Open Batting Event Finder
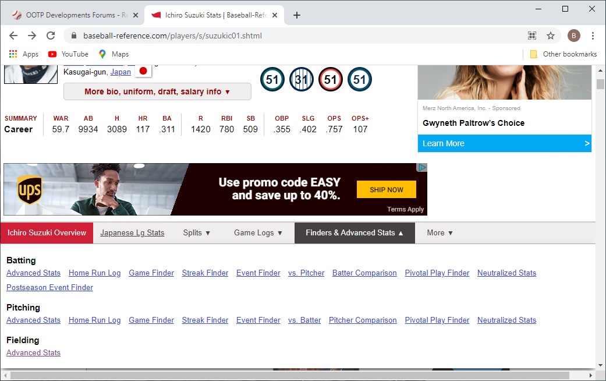Viewport: 606px width, 381px height. [x=258, y=273]
